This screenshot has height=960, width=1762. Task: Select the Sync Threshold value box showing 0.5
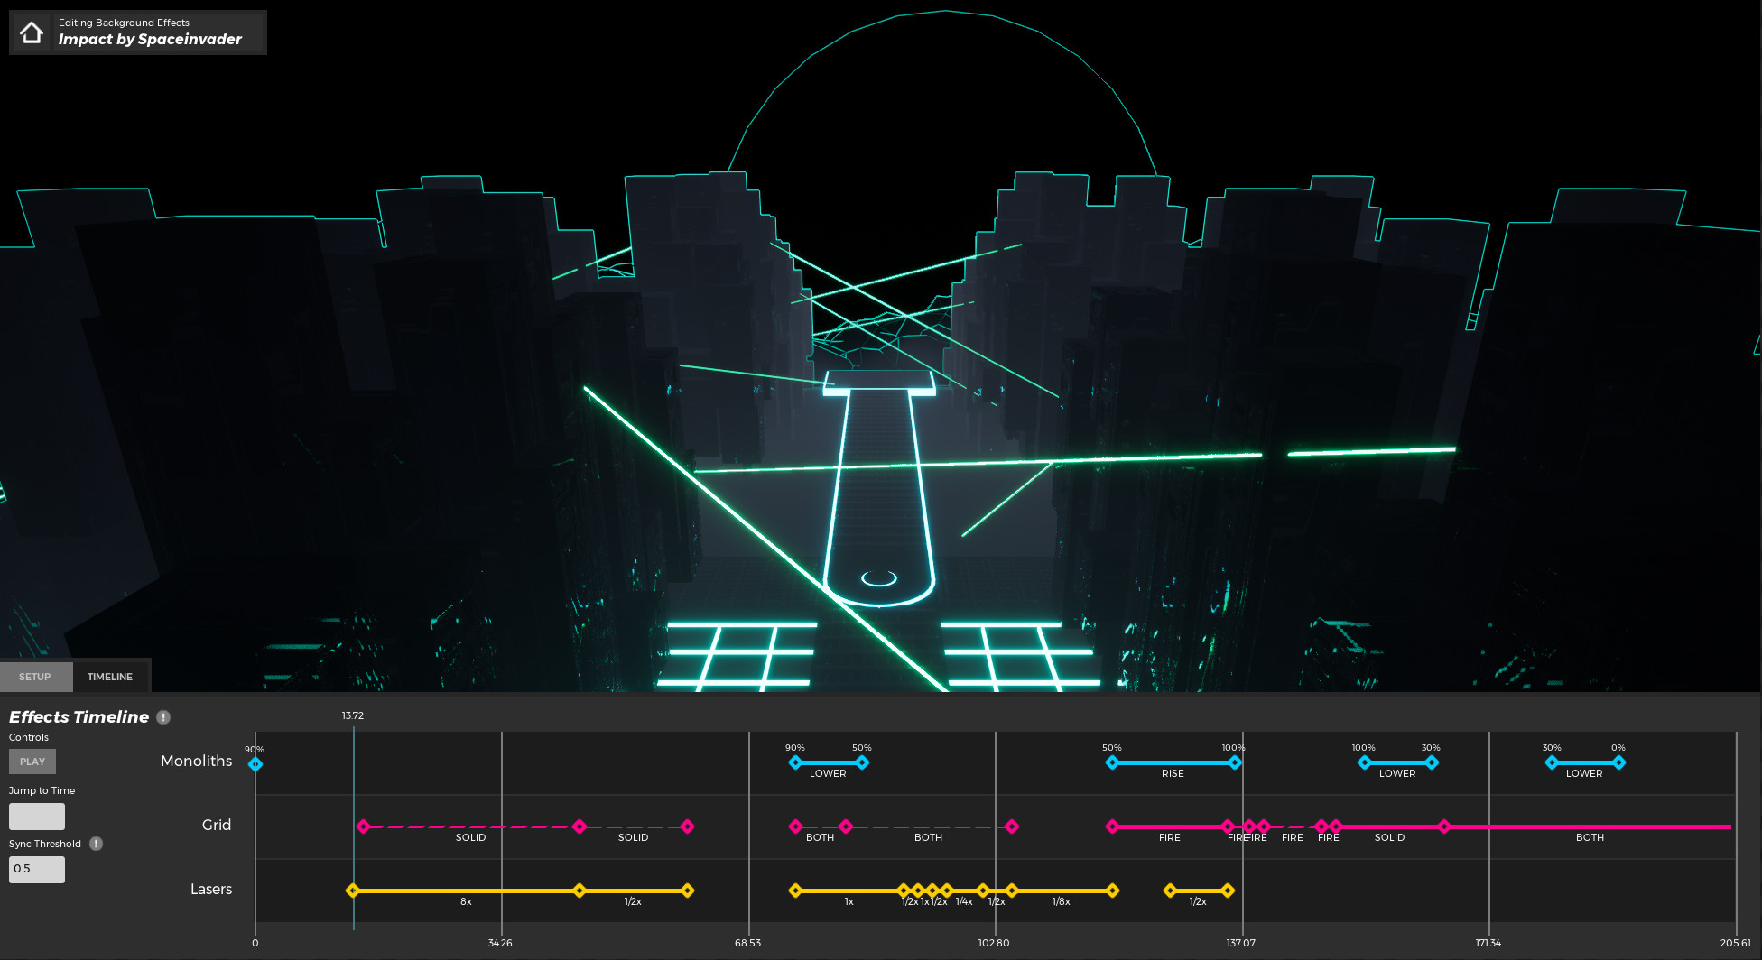pyautogui.click(x=36, y=869)
